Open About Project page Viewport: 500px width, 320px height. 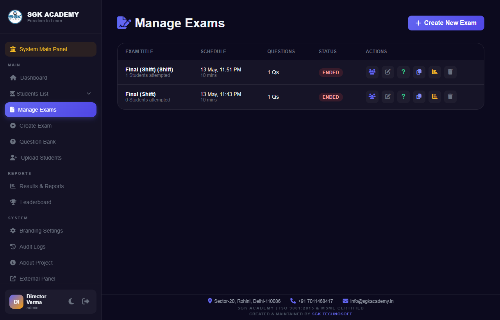pyautogui.click(x=50, y=263)
